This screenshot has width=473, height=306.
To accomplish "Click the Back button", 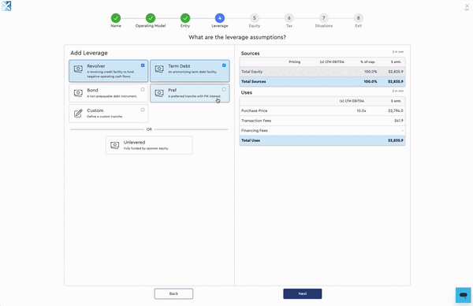I will (173, 293).
